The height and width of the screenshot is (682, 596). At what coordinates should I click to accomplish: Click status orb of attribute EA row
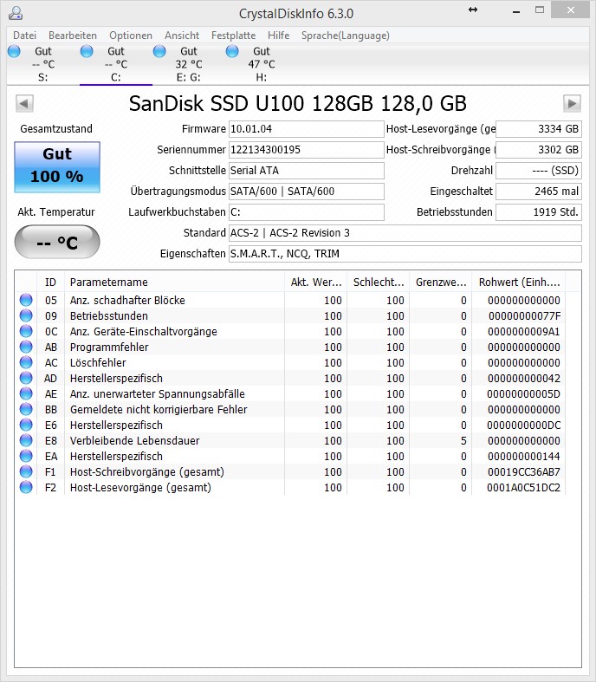[26, 457]
